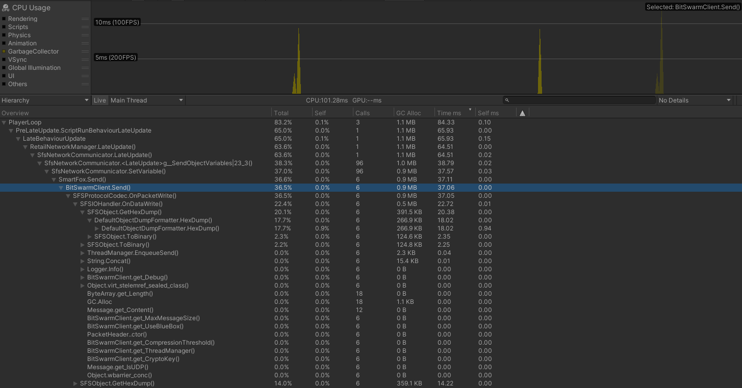742x388 pixels.
Task: Toggle the Scripts category square in chart legend
Action: pos(4,27)
